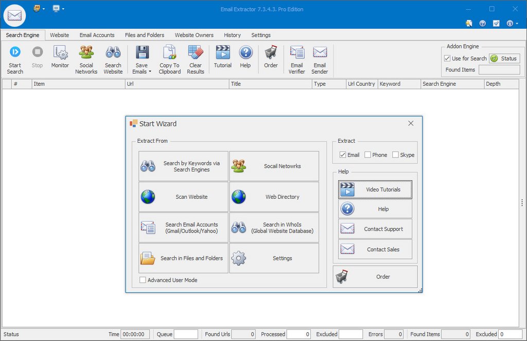Viewport: 527px width, 341px height.
Task: Click the Order button in Start Wizard
Action: (x=375, y=277)
